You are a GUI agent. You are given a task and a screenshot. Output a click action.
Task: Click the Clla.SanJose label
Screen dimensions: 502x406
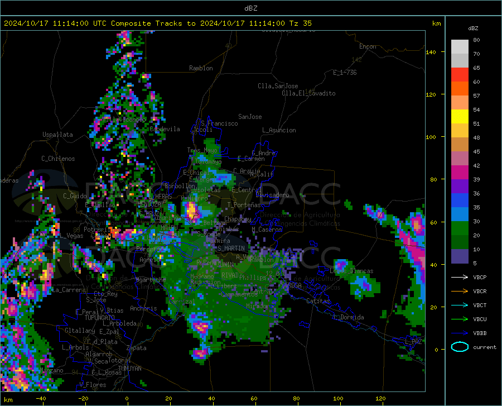(x=278, y=86)
